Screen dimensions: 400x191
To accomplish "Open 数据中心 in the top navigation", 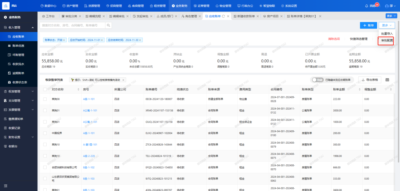I will [49, 6].
